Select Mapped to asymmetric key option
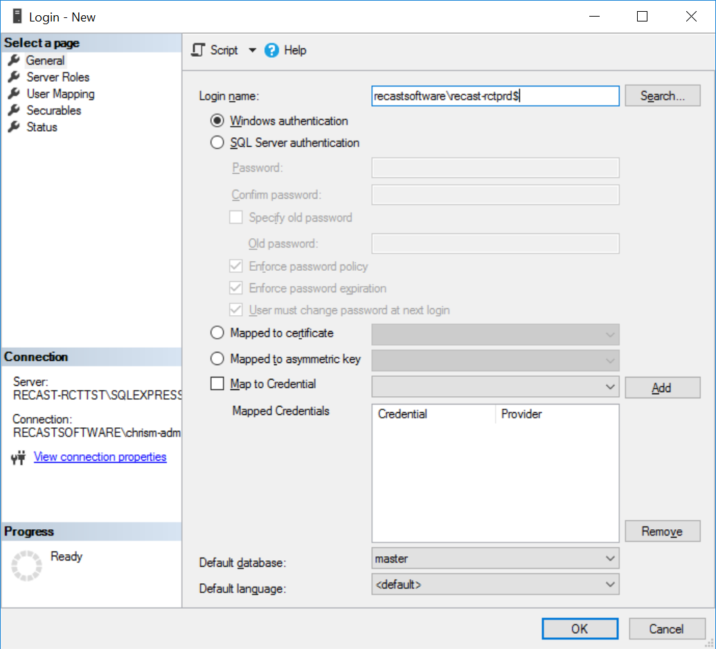716x649 pixels. pos(217,359)
